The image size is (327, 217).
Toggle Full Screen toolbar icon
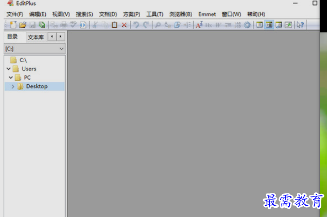point(288,25)
